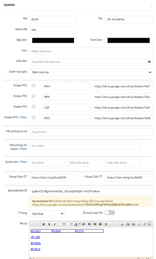Viewport: 156px width, 259px height.
Task: Click the Group Zalo TT URL field
Action: point(129,177)
